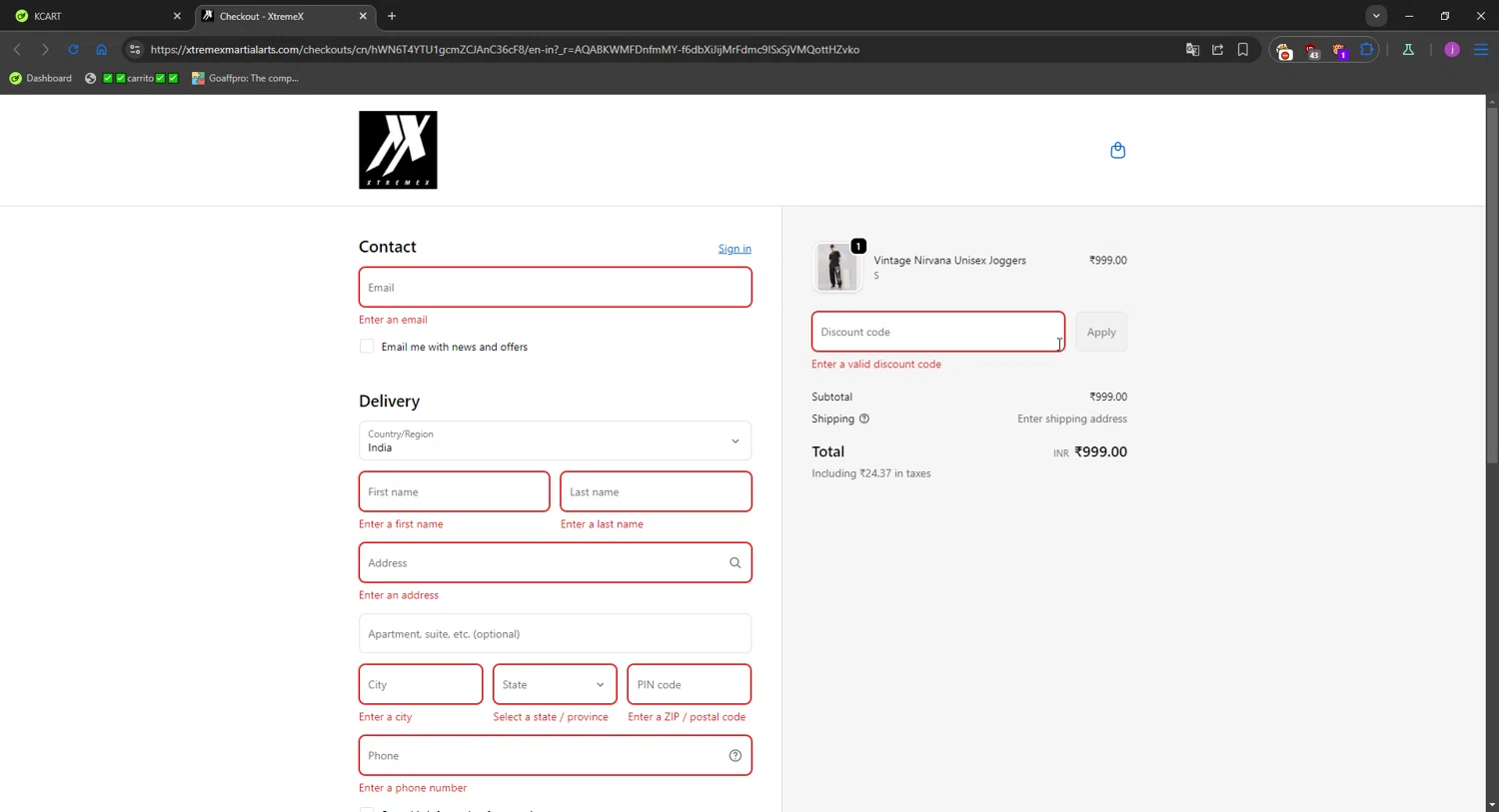Image resolution: width=1499 pixels, height=812 pixels.
Task: Close the KCART tab
Action: (177, 16)
